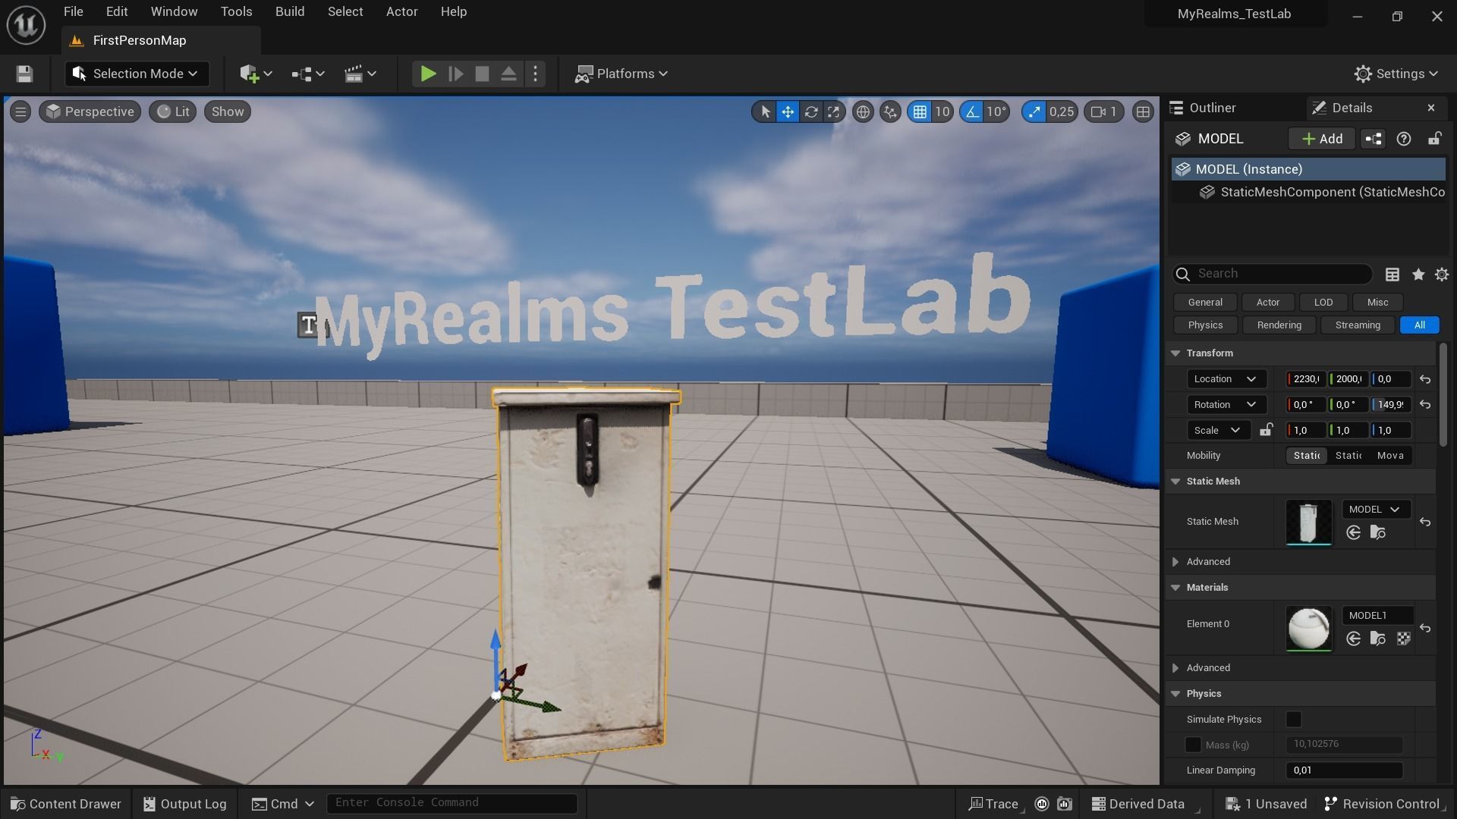Viewport: 1457px width, 819px height.
Task: Open the viewport layout grid icon
Action: click(x=1142, y=112)
